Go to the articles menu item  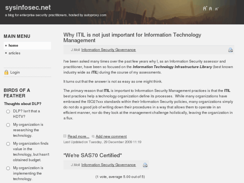point(14,53)
